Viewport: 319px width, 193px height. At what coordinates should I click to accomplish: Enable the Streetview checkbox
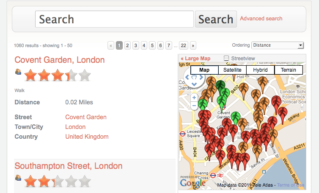tap(226, 58)
